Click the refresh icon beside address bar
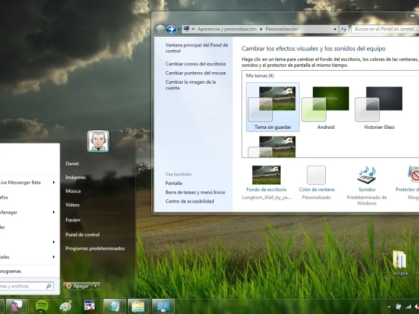The width and height of the screenshot is (419, 314). [x=344, y=29]
